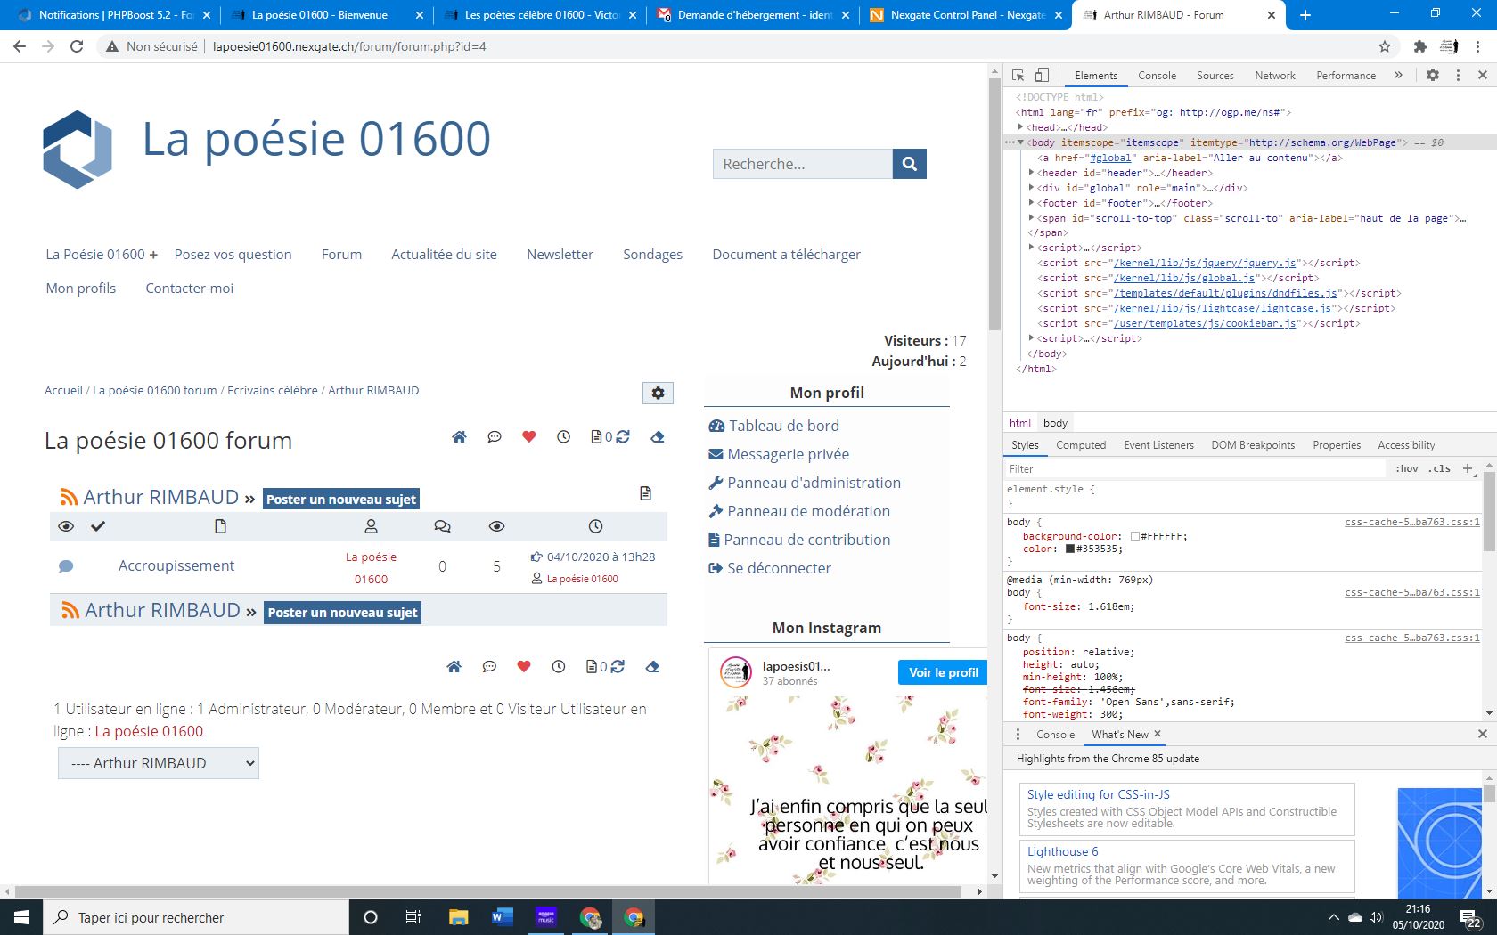Open the Arthur RIMBAUD forum dropdown

159,763
